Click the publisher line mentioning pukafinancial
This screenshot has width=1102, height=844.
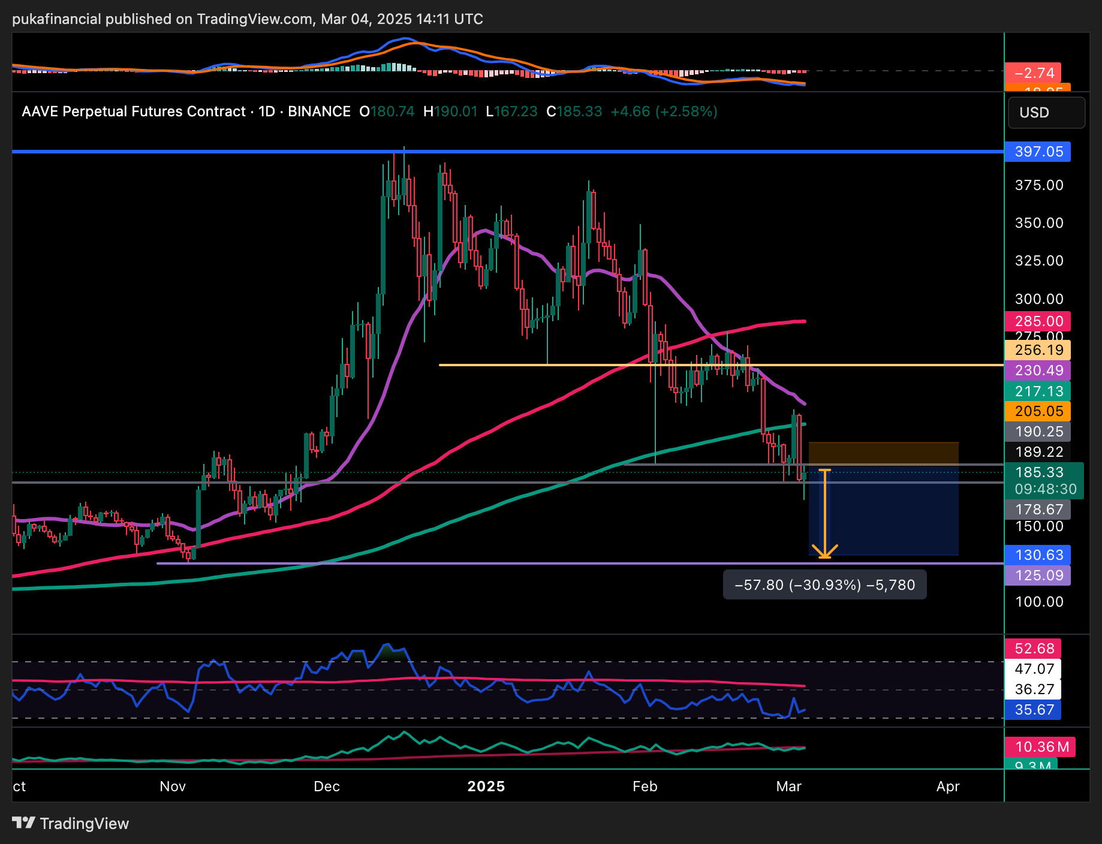(248, 19)
